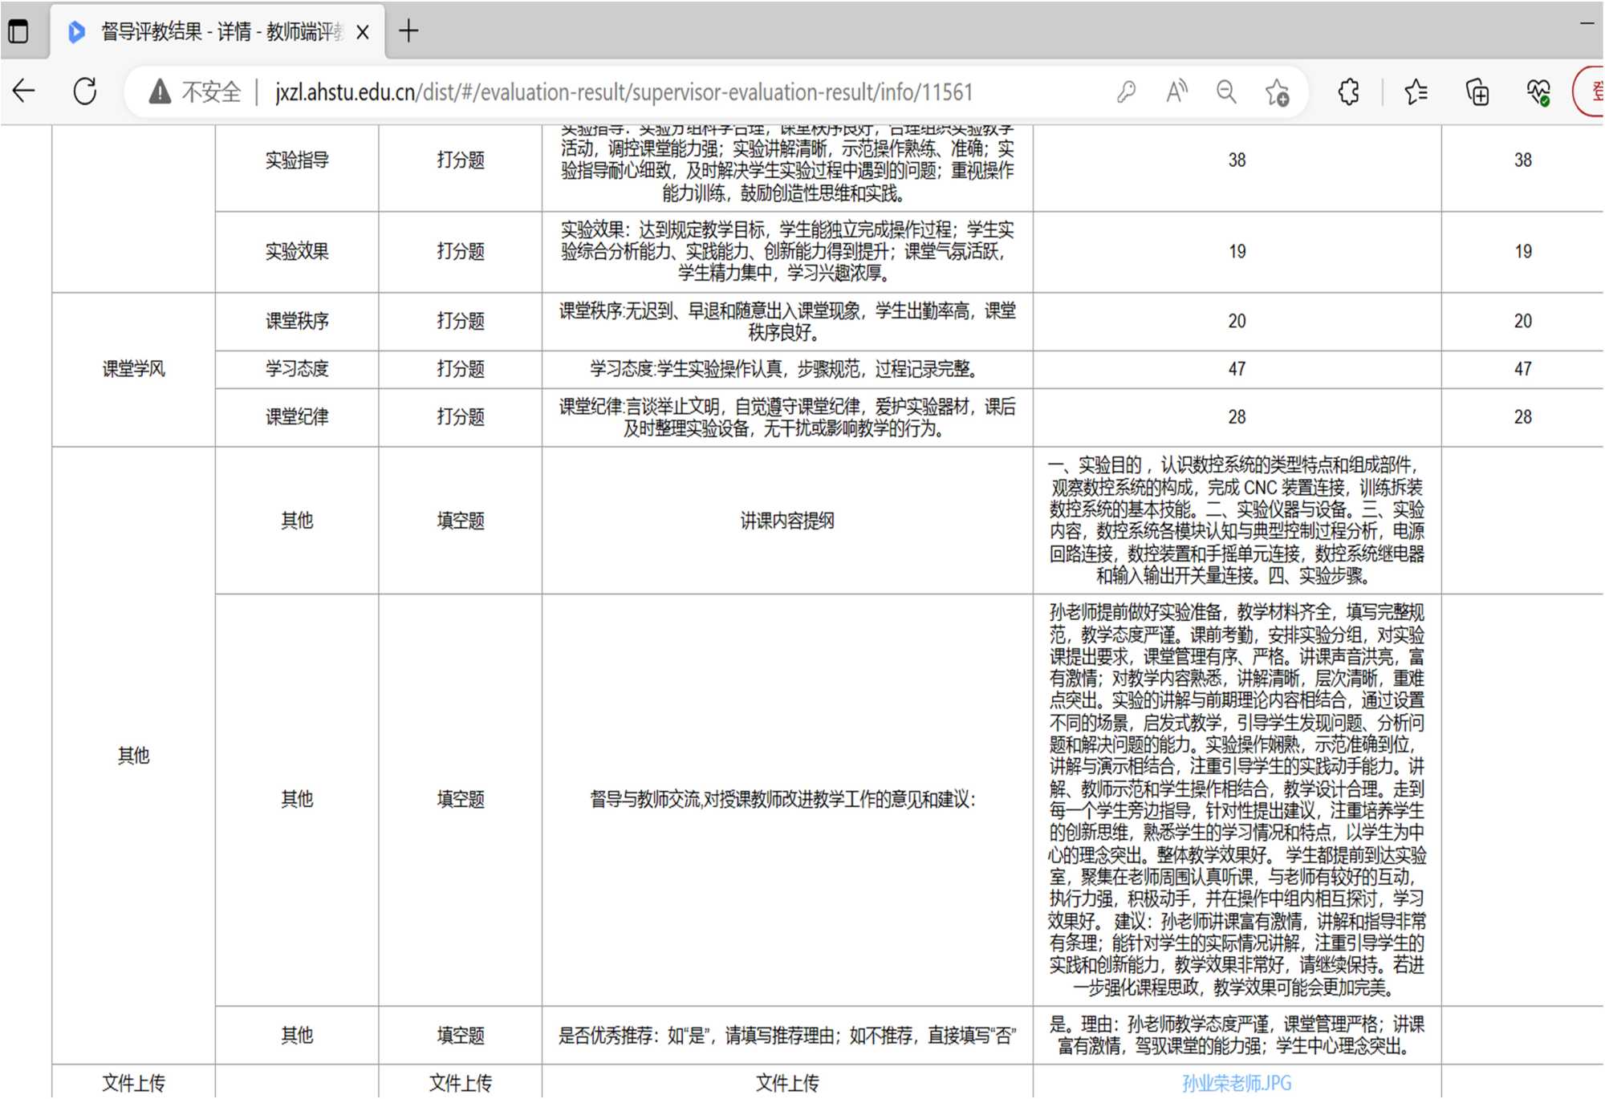Open the password key icon in the address bar

1126,92
